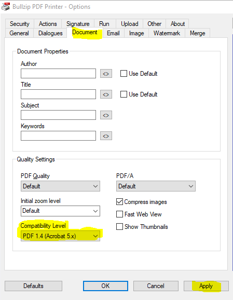Click the Apply button
Viewport: 233px width, 300px height.
click(x=206, y=286)
